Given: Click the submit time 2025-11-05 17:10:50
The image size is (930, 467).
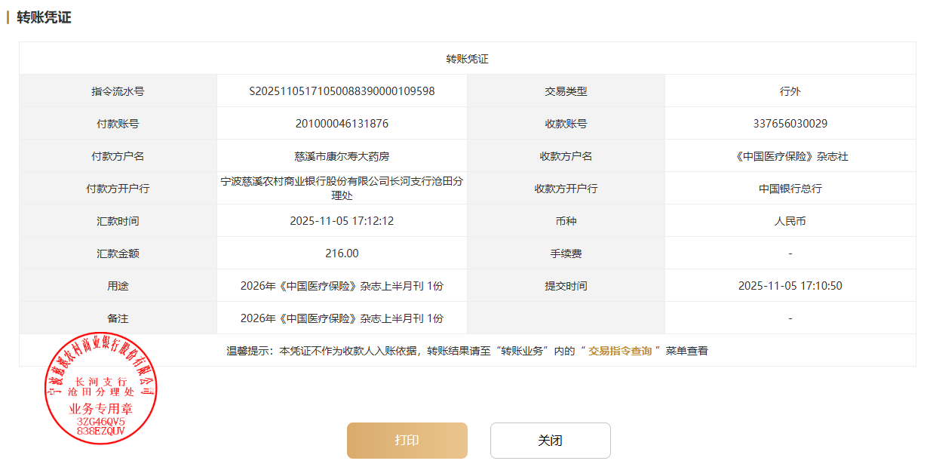Looking at the screenshot, I should (x=790, y=286).
